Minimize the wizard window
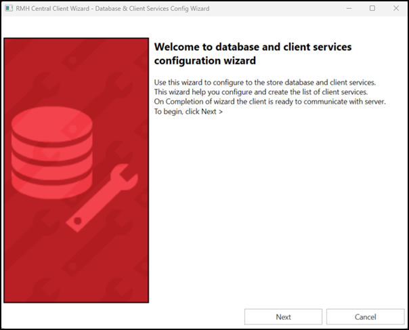This screenshot has width=409, height=330. 349,8
